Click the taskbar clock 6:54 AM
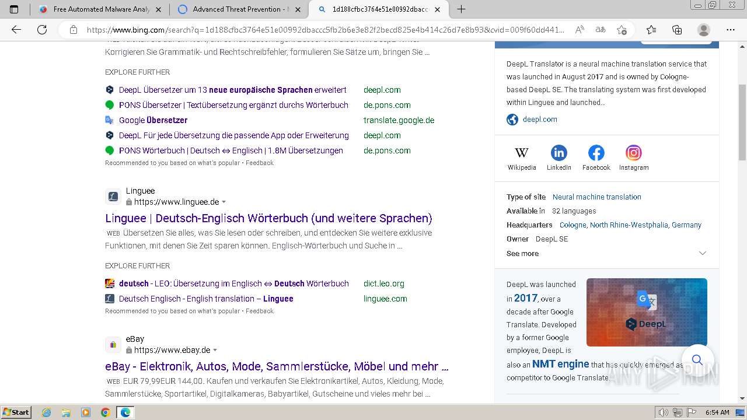Image resolution: width=747 pixels, height=420 pixels. 717,412
